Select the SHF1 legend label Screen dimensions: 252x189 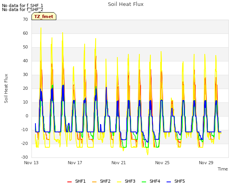click(80, 181)
